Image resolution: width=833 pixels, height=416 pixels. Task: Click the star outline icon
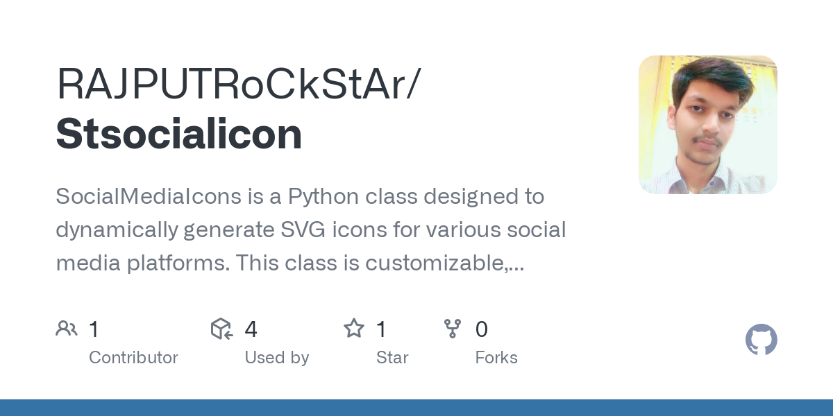pos(354,329)
